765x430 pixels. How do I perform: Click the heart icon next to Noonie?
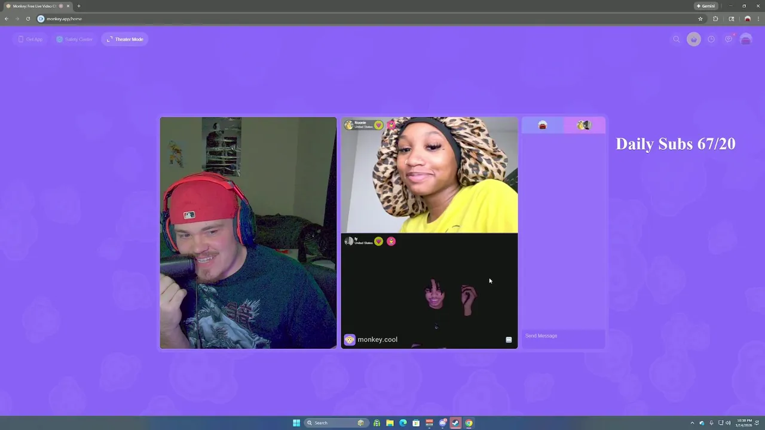click(378, 125)
